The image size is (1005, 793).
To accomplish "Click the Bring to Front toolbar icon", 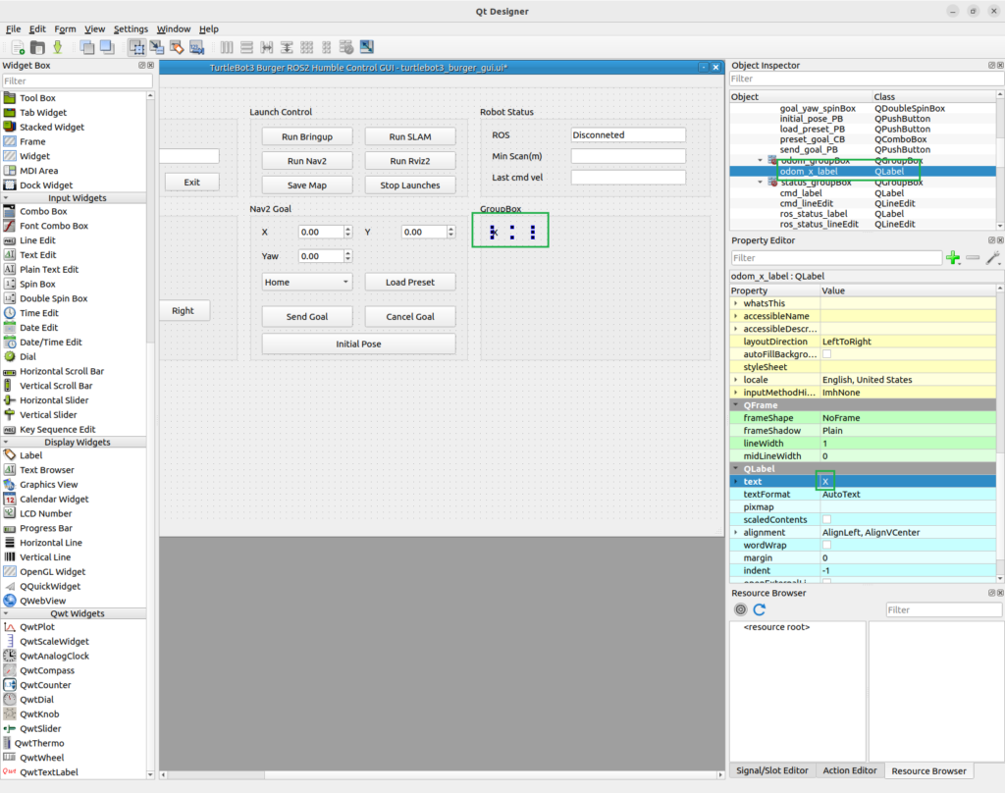I will pos(107,47).
